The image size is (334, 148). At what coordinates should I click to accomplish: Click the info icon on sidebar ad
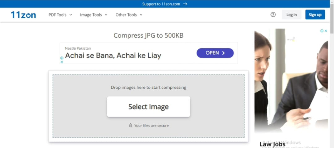click(322, 31)
